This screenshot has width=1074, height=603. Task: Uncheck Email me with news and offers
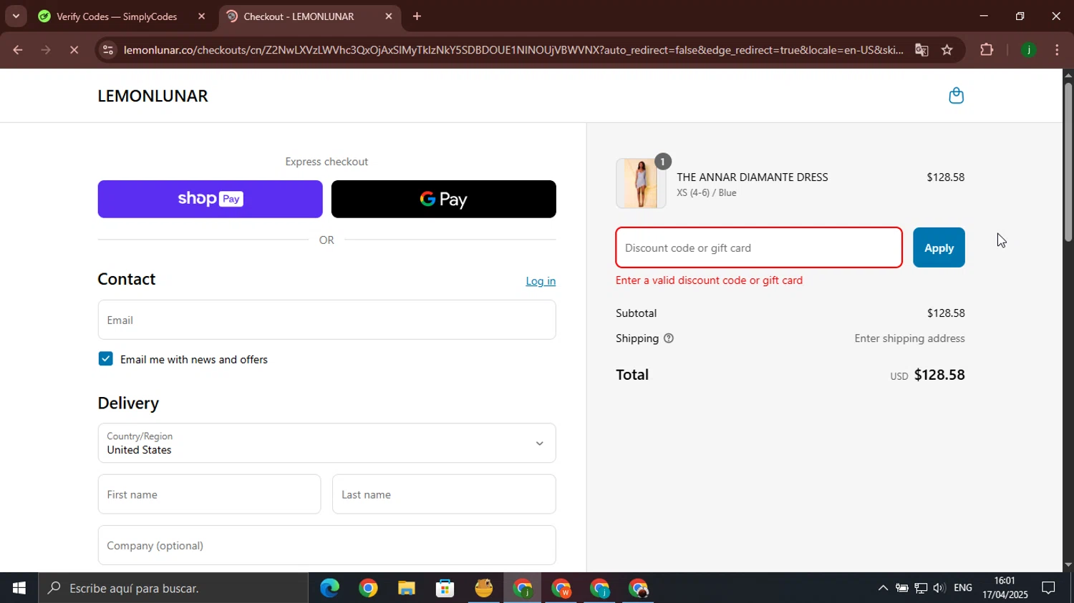click(x=105, y=359)
